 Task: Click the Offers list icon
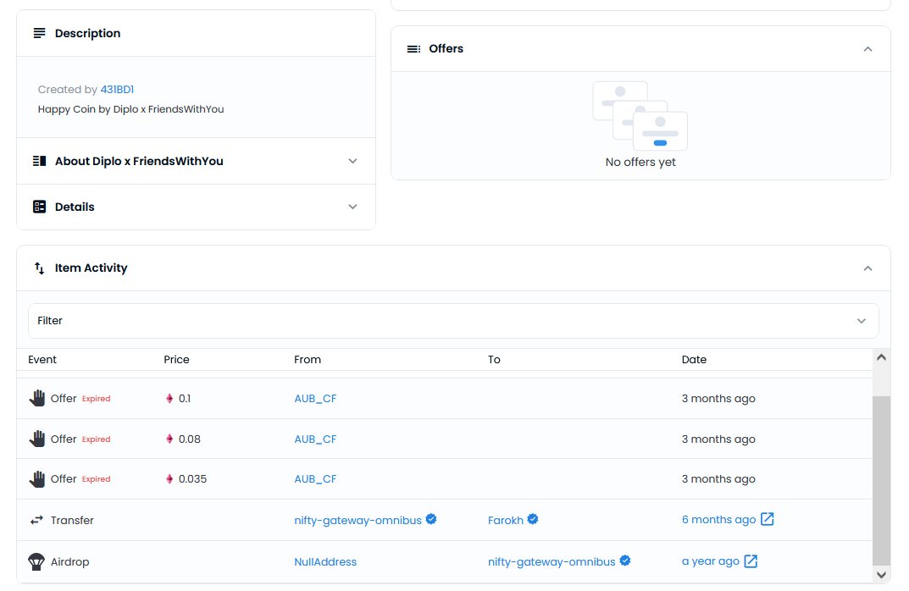[x=414, y=48]
